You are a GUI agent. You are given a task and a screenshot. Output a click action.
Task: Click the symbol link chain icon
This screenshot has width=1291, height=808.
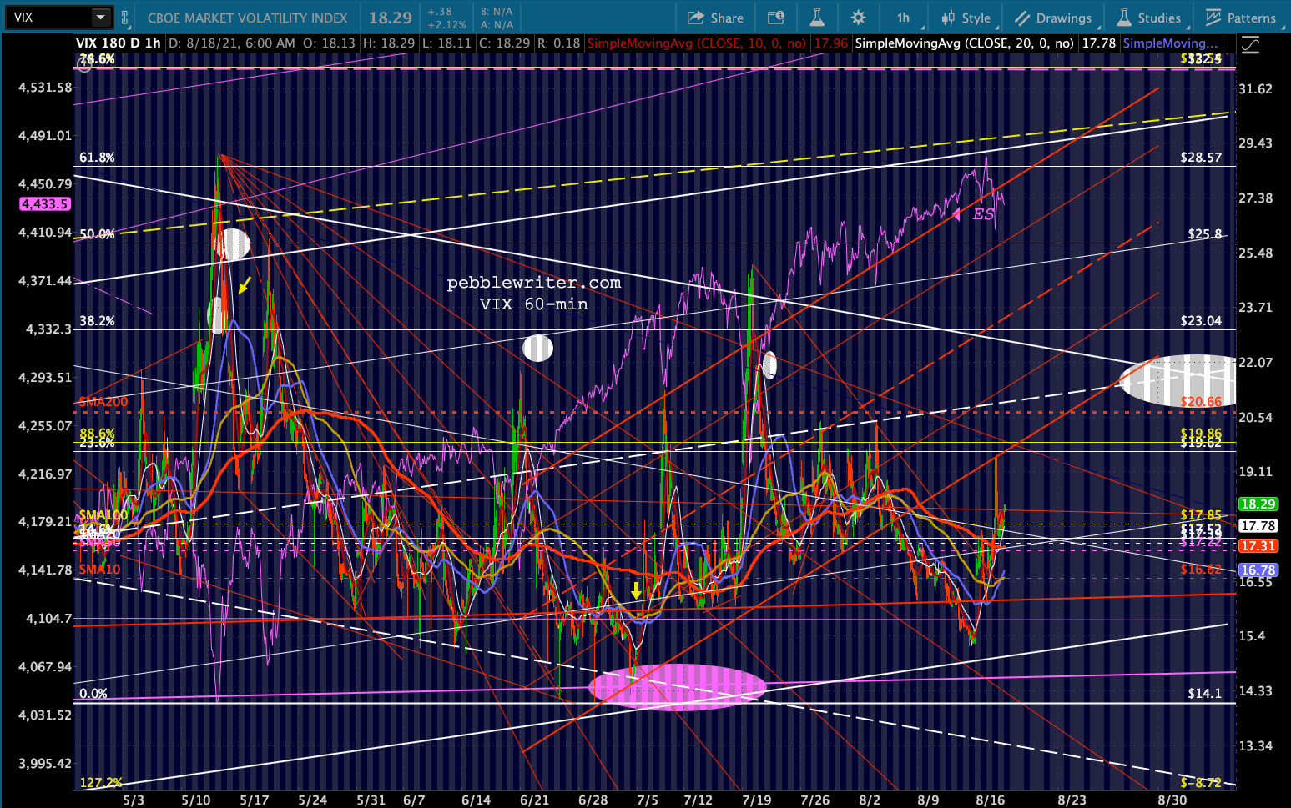point(125,18)
